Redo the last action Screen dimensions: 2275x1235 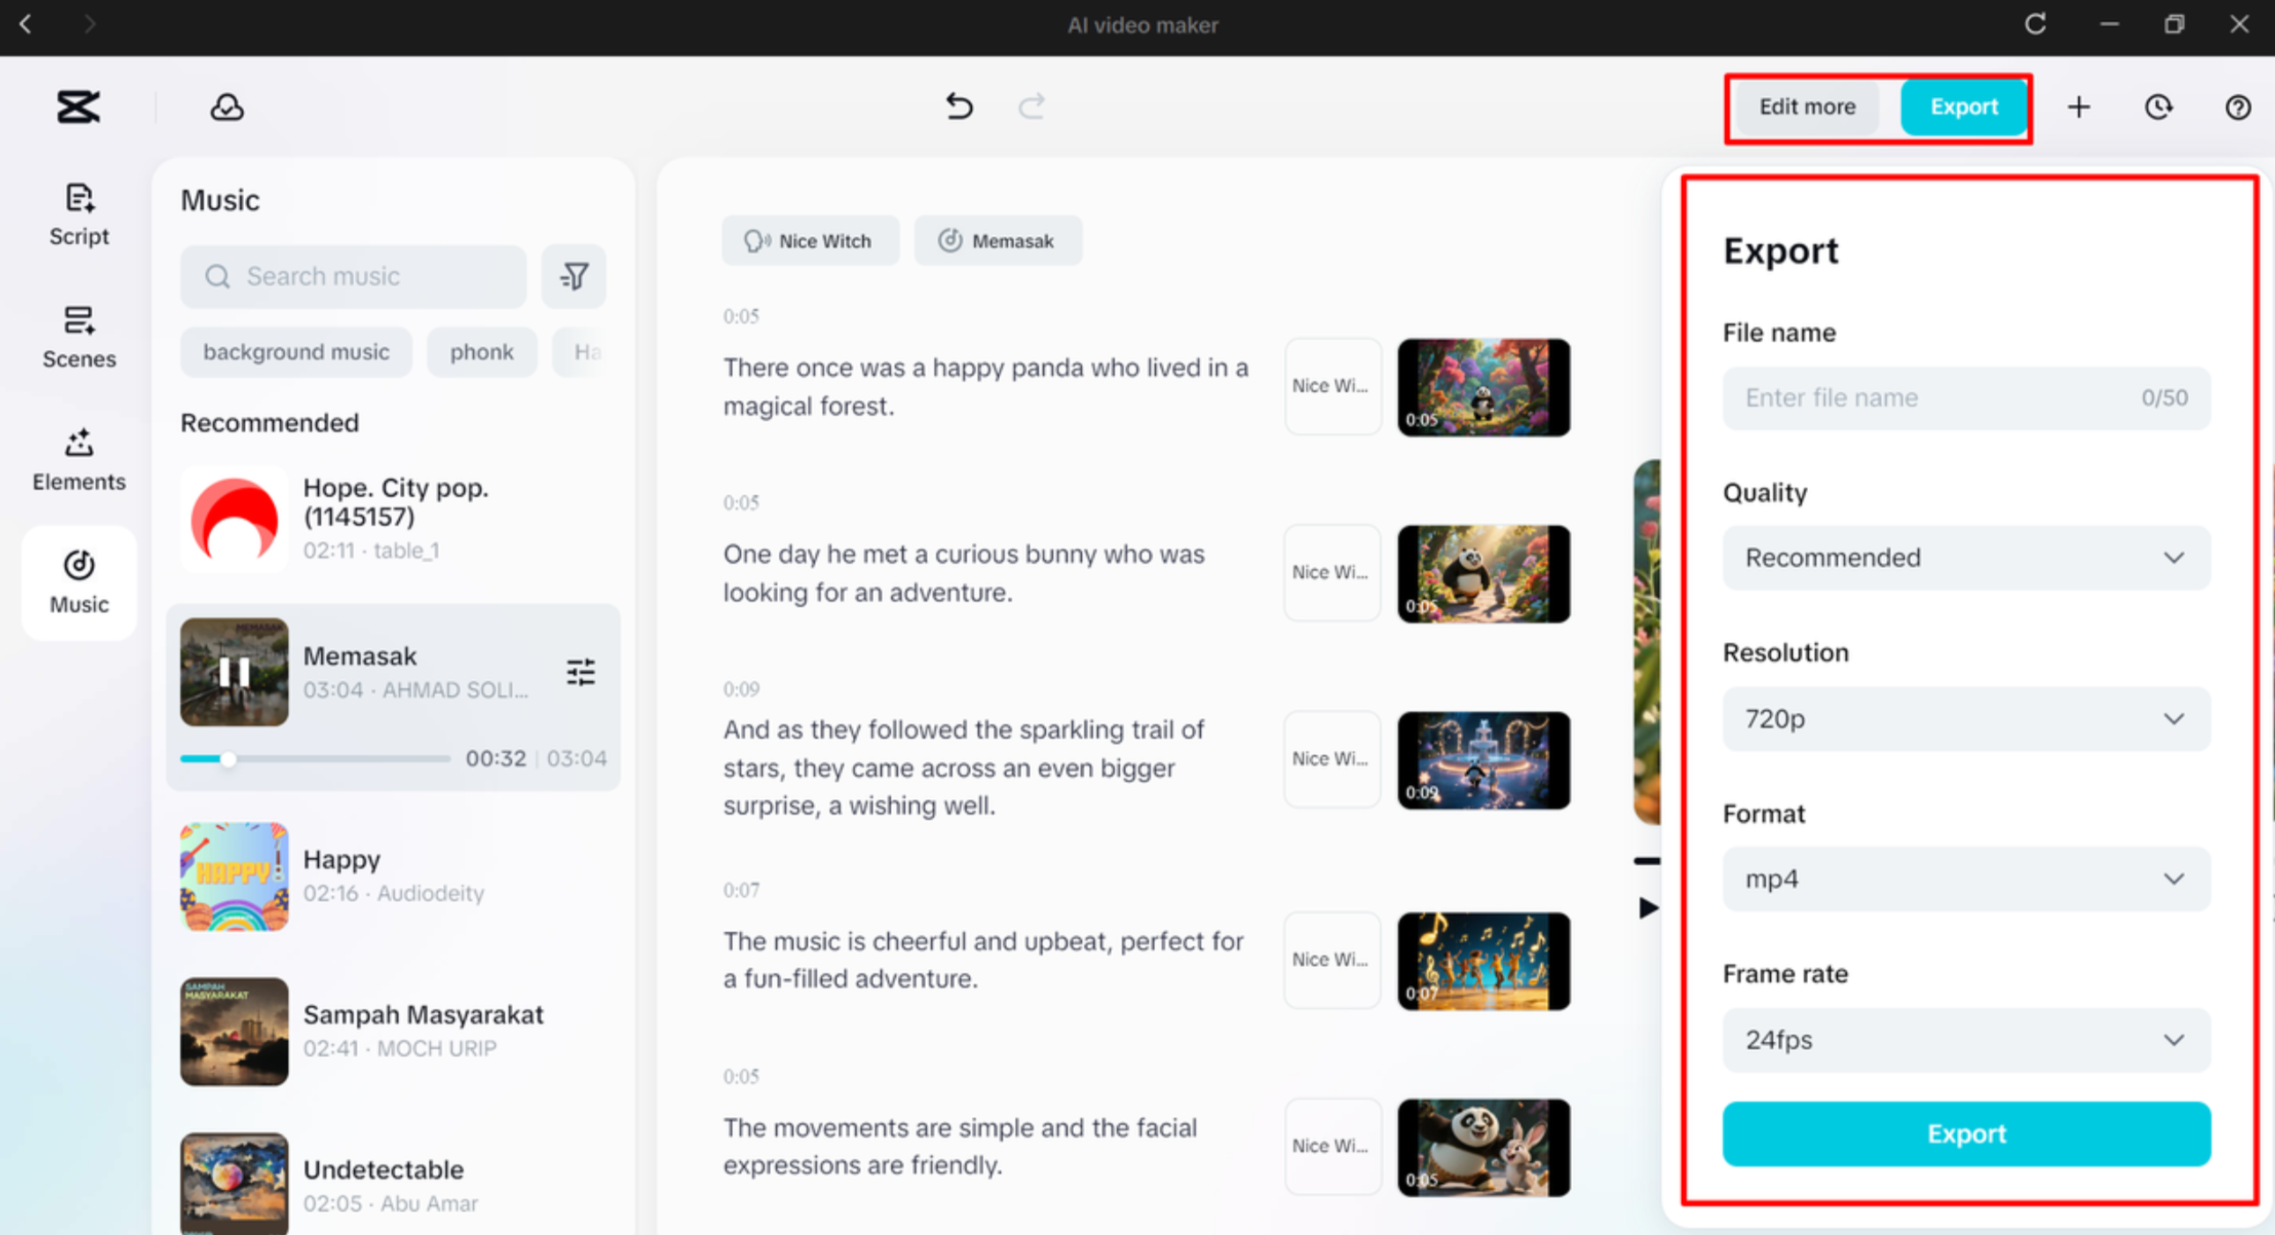[1032, 107]
